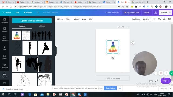Image resolution: width=173 pixels, height=97 pixels.
Task: Switch to the Videos tab
Action: tap(42, 26)
